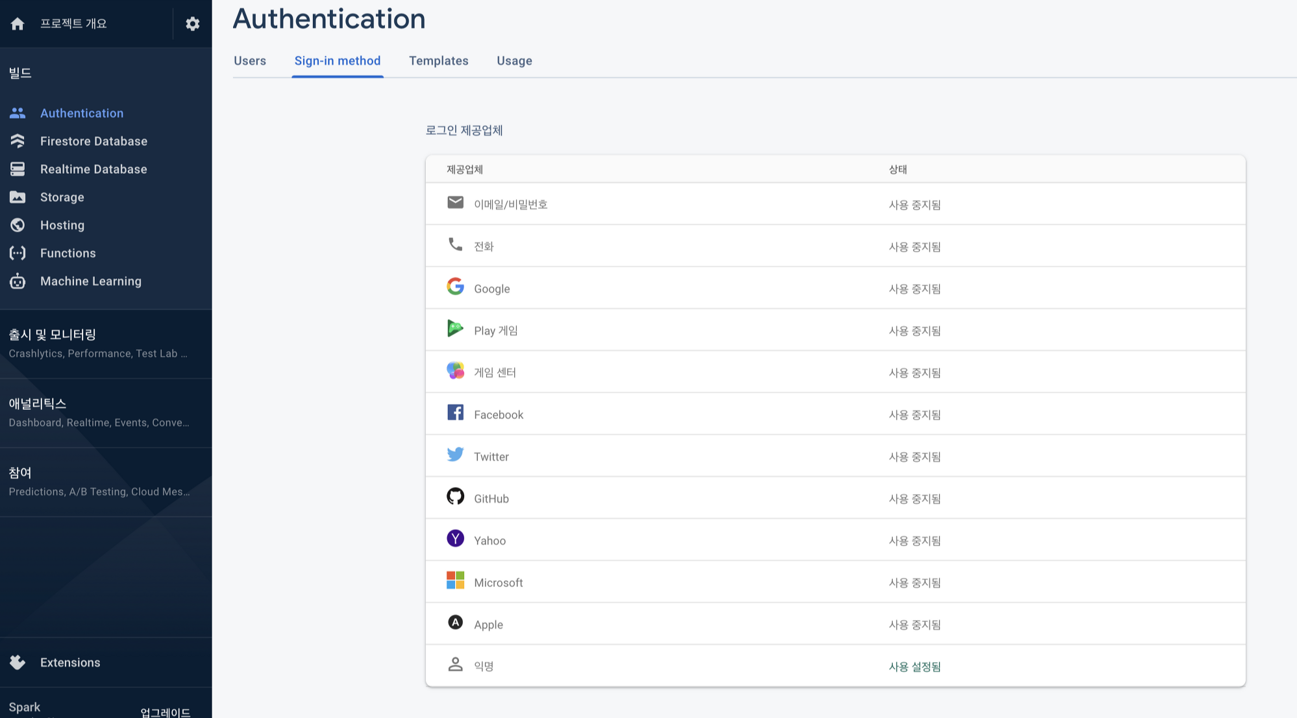Open 프로젝트 개요 project overview link

pos(73,24)
